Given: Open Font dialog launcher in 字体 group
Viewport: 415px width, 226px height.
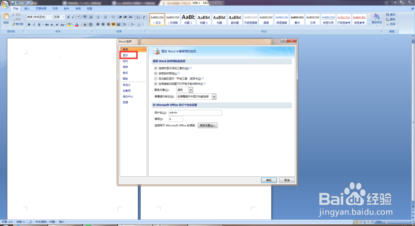Looking at the screenshot, I should pos(92,31).
